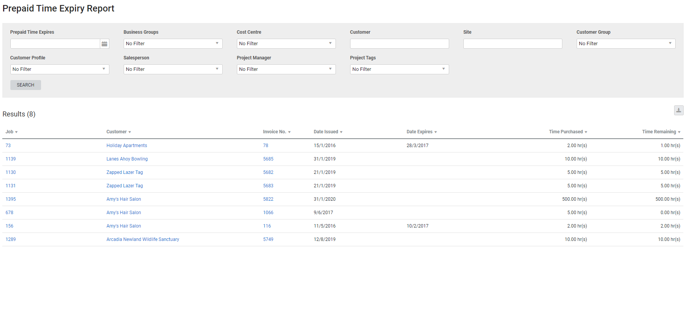Sort results by Invoice No. column
Screen dimensions: 686x321
(x=277, y=132)
